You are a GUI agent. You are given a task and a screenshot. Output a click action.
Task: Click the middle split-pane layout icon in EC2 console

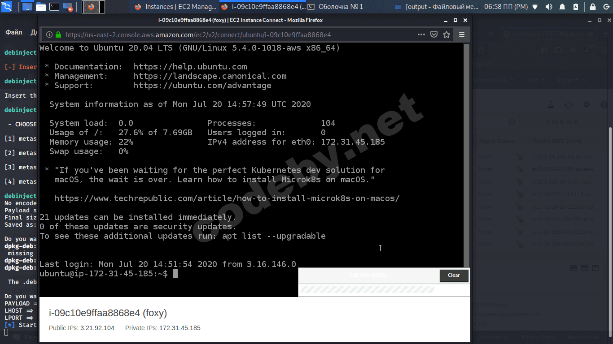coord(584,268)
